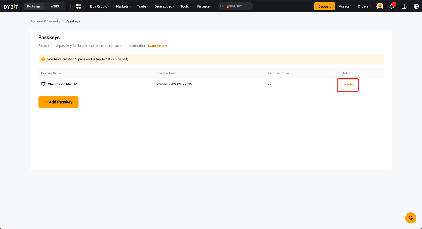
Task: Follow the Learn More link
Action: point(158,46)
